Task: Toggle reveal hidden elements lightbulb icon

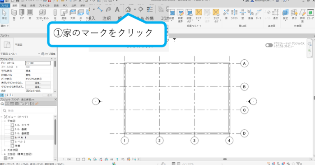Action: tap(117, 160)
